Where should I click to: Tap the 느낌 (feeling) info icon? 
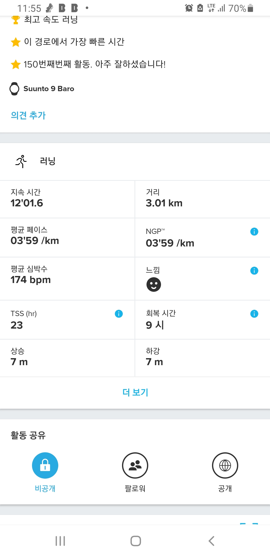pyautogui.click(x=254, y=271)
